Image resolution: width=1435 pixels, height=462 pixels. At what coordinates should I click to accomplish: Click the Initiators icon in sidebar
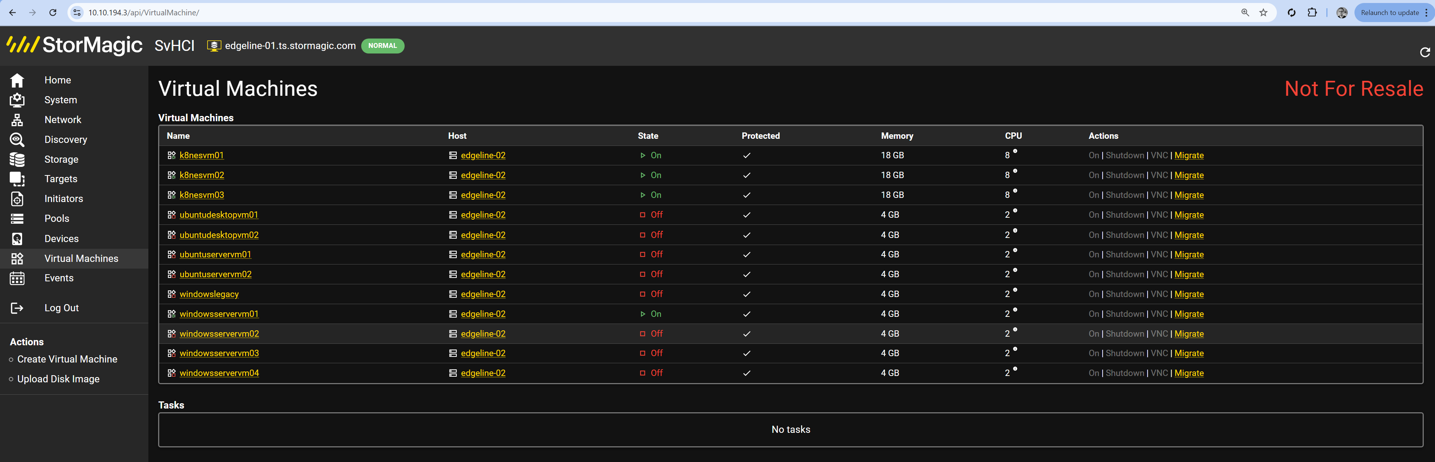pyautogui.click(x=17, y=199)
